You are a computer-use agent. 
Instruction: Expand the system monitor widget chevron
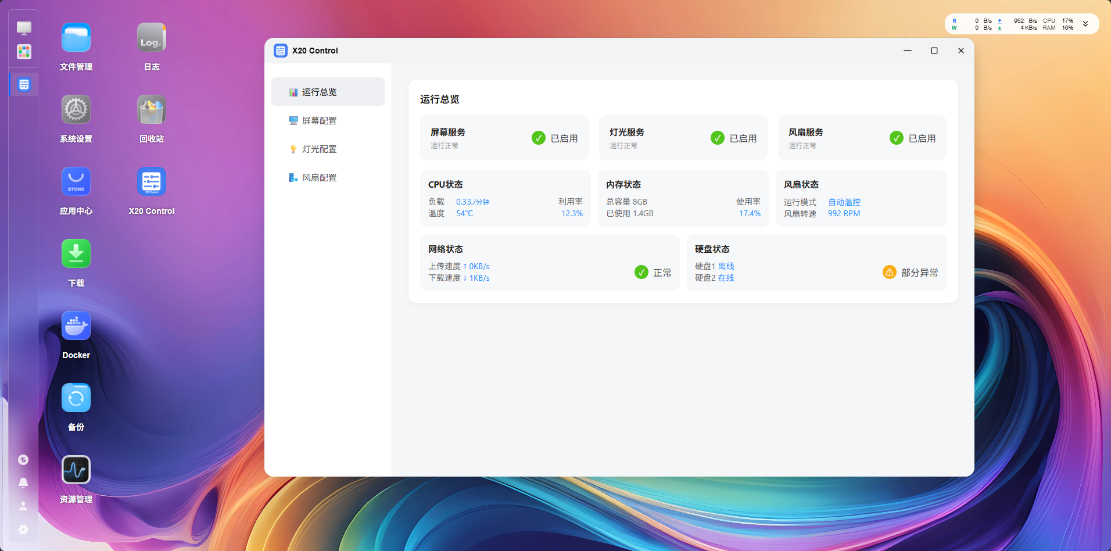(1085, 24)
